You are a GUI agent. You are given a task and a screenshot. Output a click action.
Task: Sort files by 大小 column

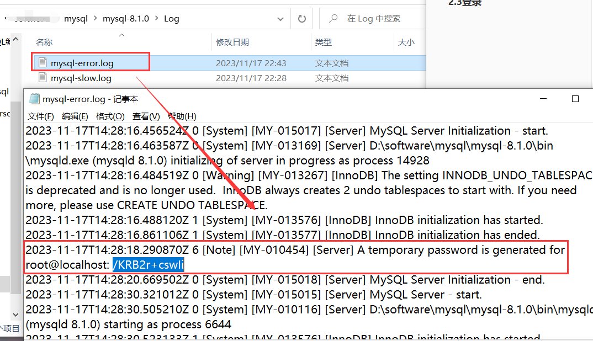pos(406,42)
